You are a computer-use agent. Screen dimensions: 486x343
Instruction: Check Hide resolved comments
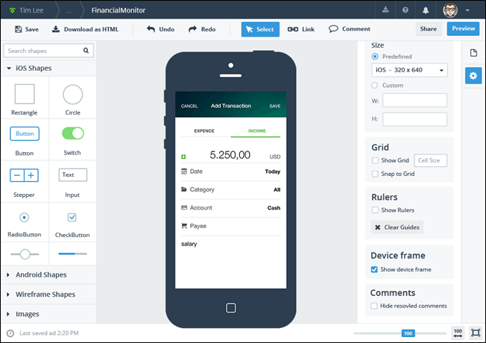point(374,306)
